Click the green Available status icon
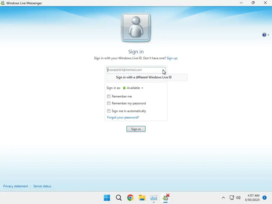 124,88
